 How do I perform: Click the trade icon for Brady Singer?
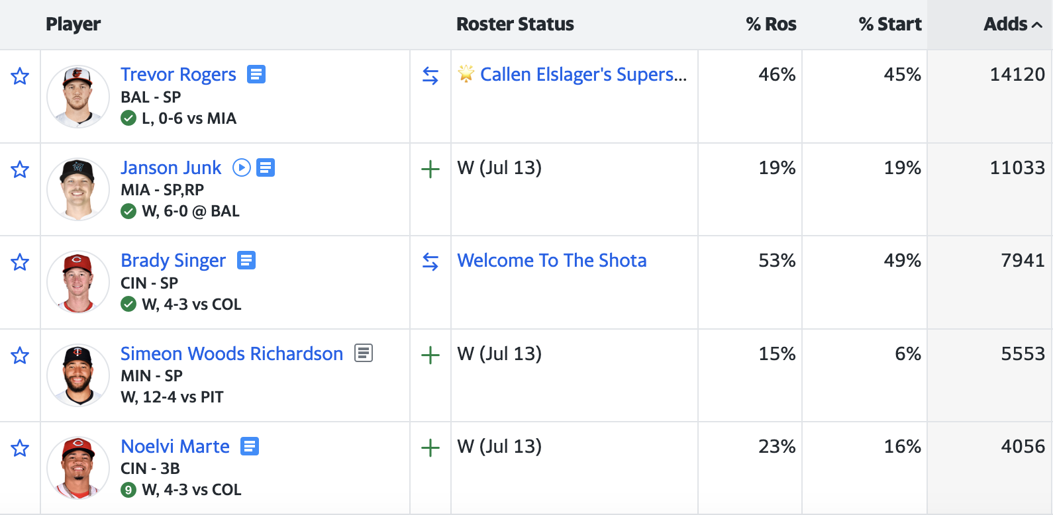(430, 262)
